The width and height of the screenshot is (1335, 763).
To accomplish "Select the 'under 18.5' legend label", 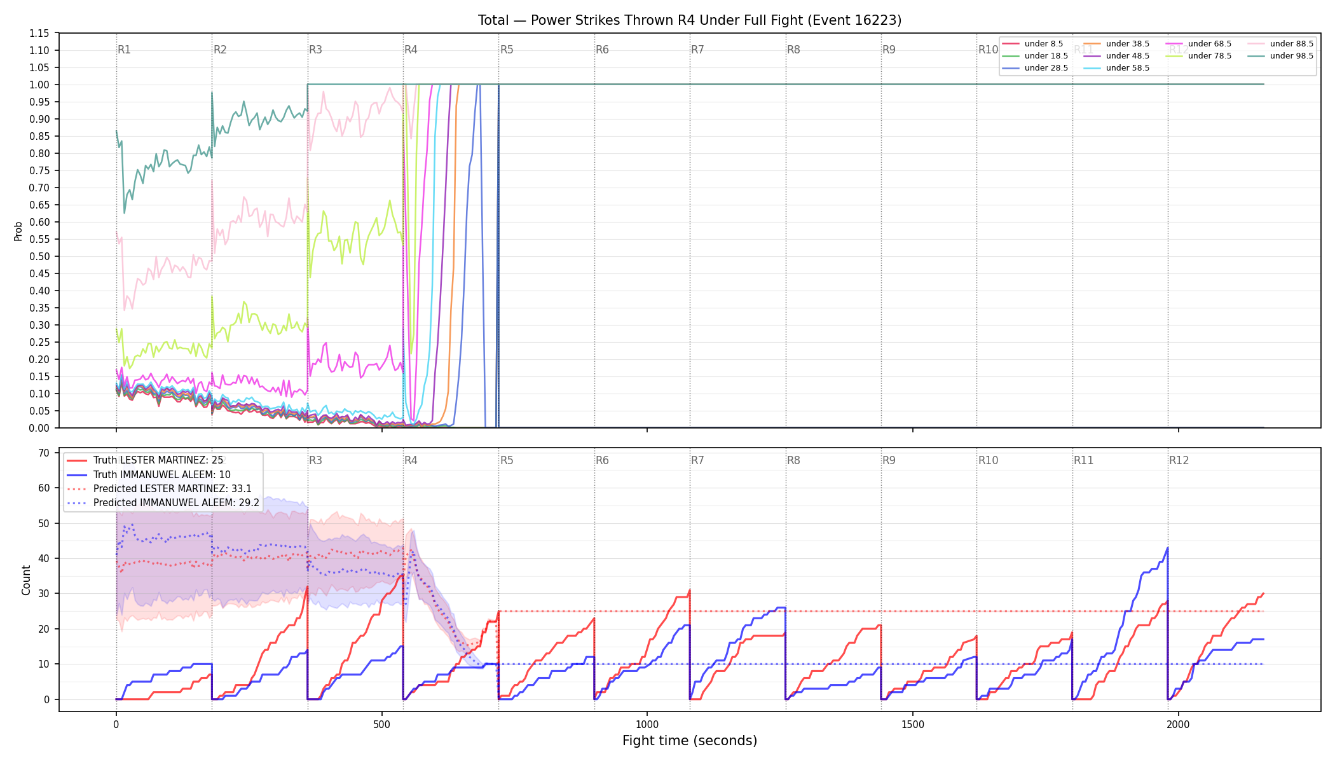I will click(1046, 56).
